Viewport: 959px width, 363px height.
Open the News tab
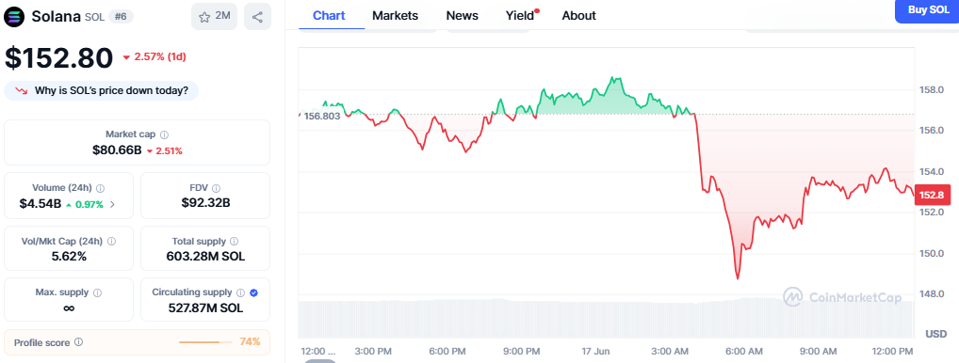(463, 16)
